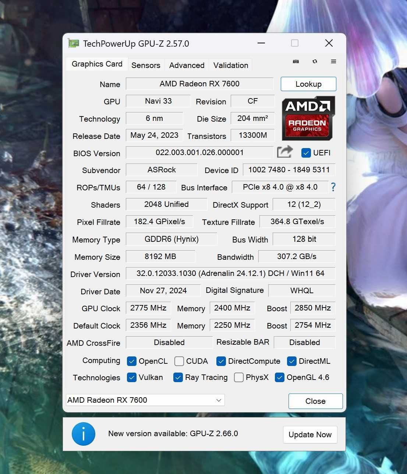
Task: Open the Advanced tab
Action: (187, 65)
